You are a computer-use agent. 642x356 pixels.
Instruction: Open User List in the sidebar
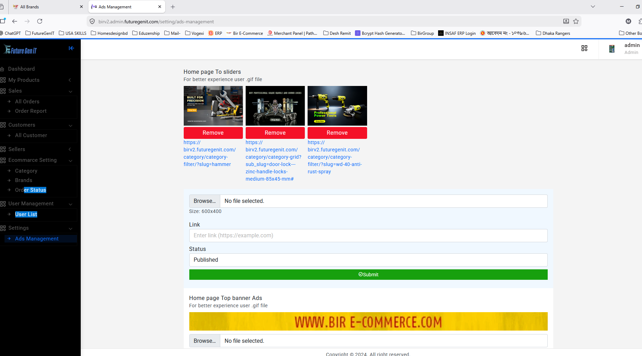(26, 214)
